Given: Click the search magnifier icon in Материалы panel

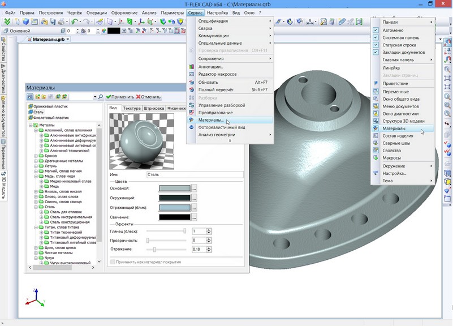Looking at the screenshot, I should pos(101,97).
